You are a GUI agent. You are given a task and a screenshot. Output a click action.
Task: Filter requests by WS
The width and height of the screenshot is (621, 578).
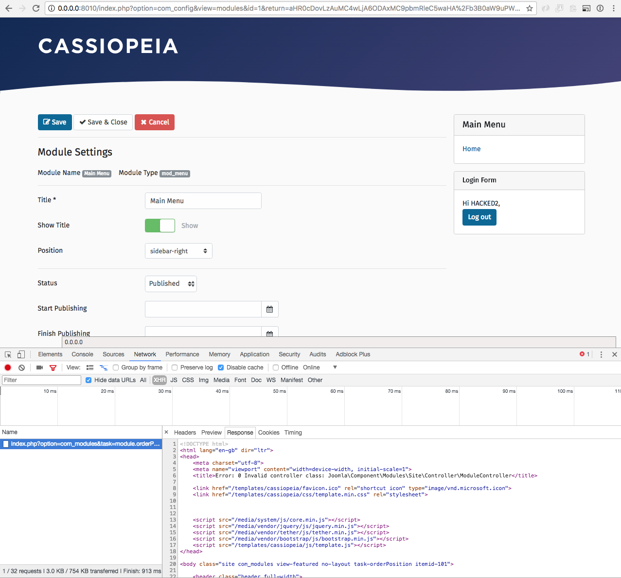click(271, 380)
